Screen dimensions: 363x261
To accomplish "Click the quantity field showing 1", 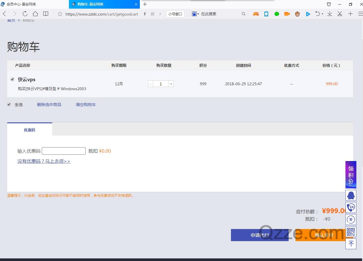I will [x=161, y=84].
